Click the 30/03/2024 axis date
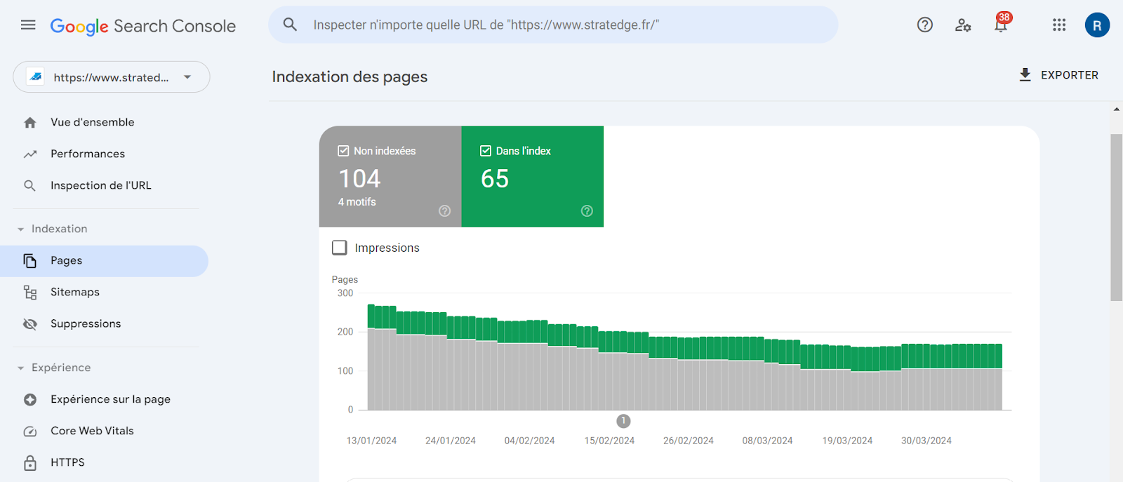1123x482 pixels. (x=926, y=441)
